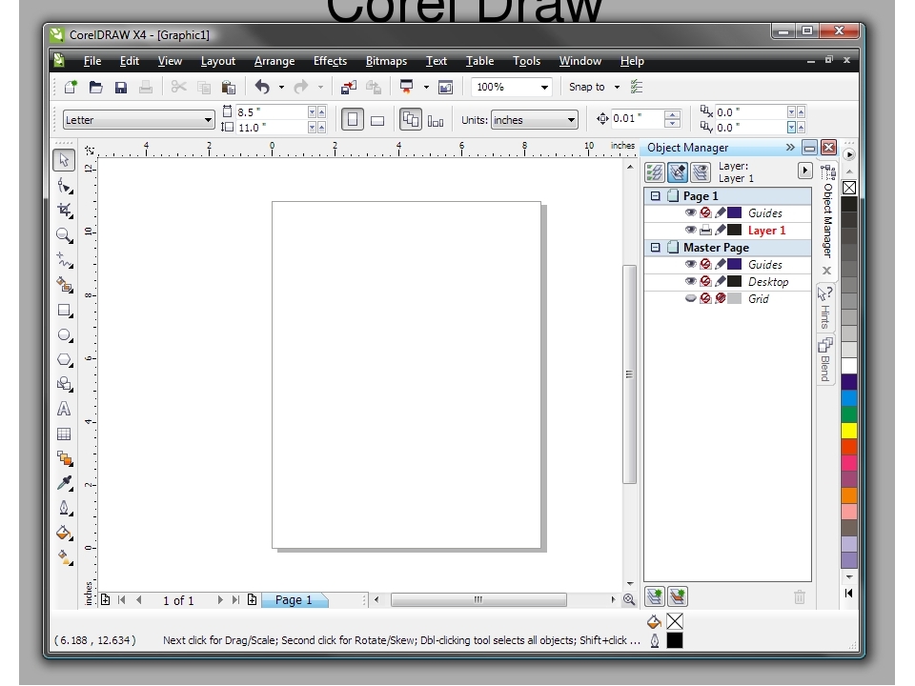Click the nudge offset 0.01 field
Screen dimensions: 915x686
coord(637,119)
